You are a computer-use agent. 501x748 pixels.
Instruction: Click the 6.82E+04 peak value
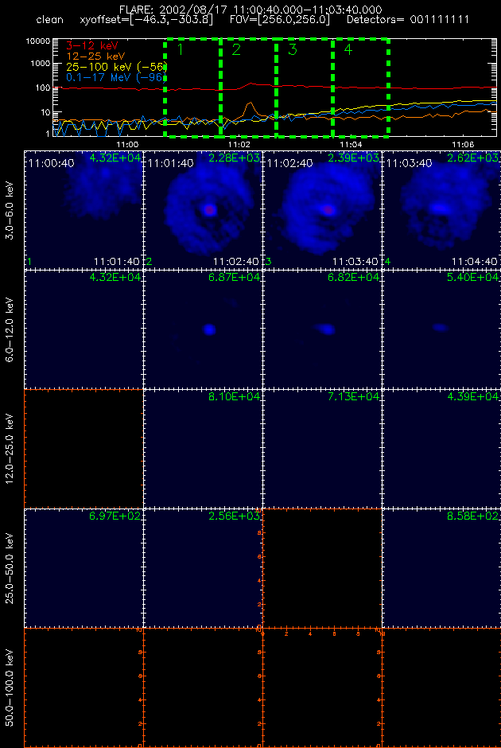click(x=354, y=277)
